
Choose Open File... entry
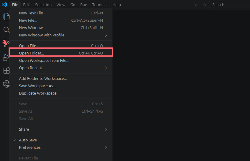(61, 46)
